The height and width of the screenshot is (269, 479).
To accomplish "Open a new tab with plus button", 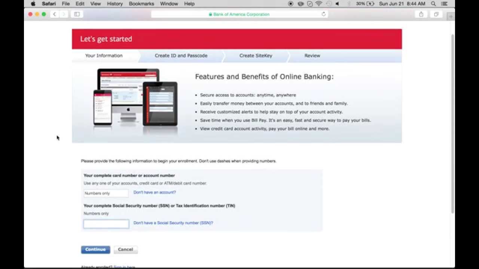I will click(451, 16).
